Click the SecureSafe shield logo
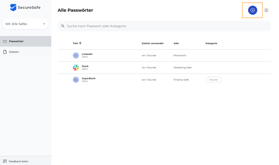279x165 pixels. [13, 7]
